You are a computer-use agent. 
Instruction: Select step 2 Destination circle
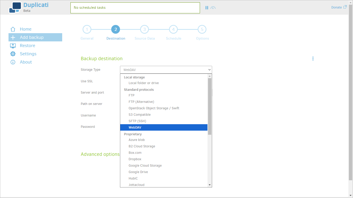click(x=116, y=29)
